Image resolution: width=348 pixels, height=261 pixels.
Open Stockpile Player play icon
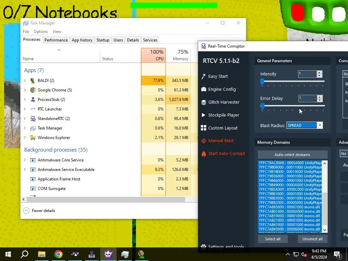point(203,115)
